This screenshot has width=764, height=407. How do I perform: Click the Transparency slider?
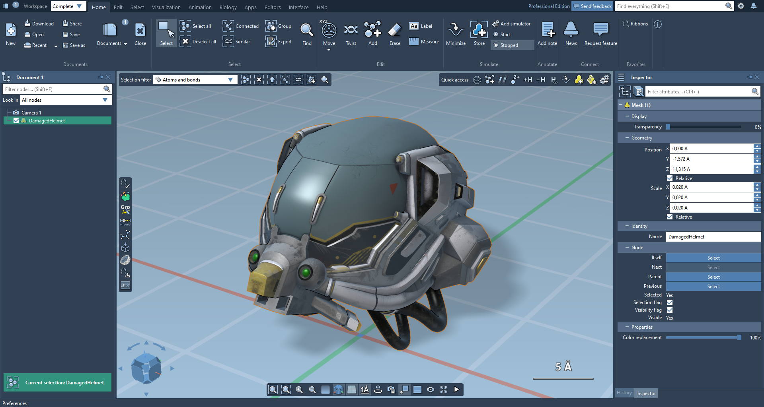coord(704,127)
